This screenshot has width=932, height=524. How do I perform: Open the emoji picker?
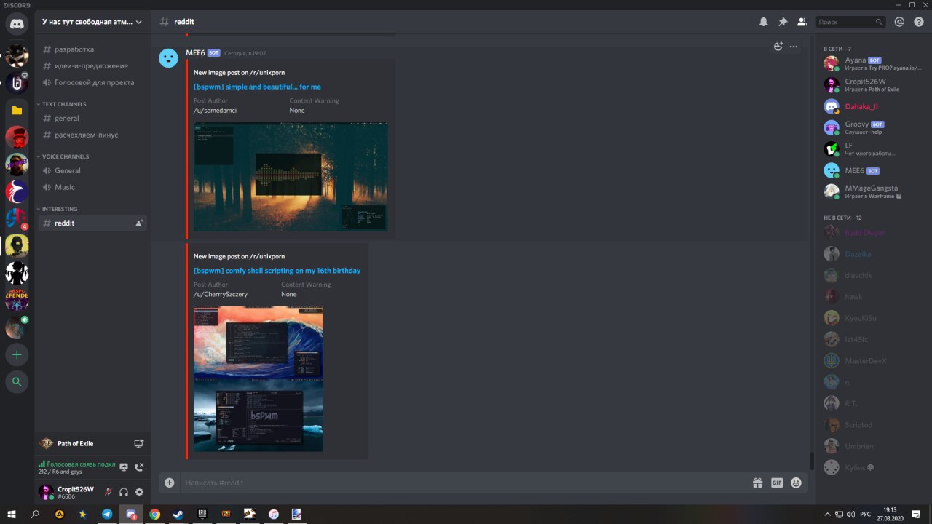coord(796,483)
